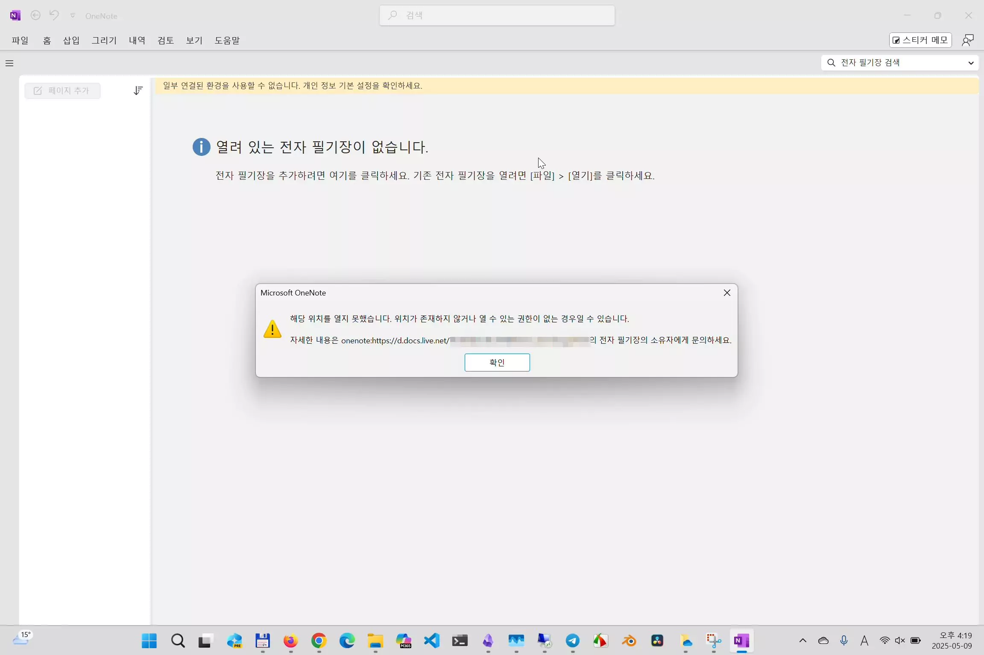This screenshot has width=984, height=655.
Task: Click the OneDrive cloud tray icon
Action: 823,640
